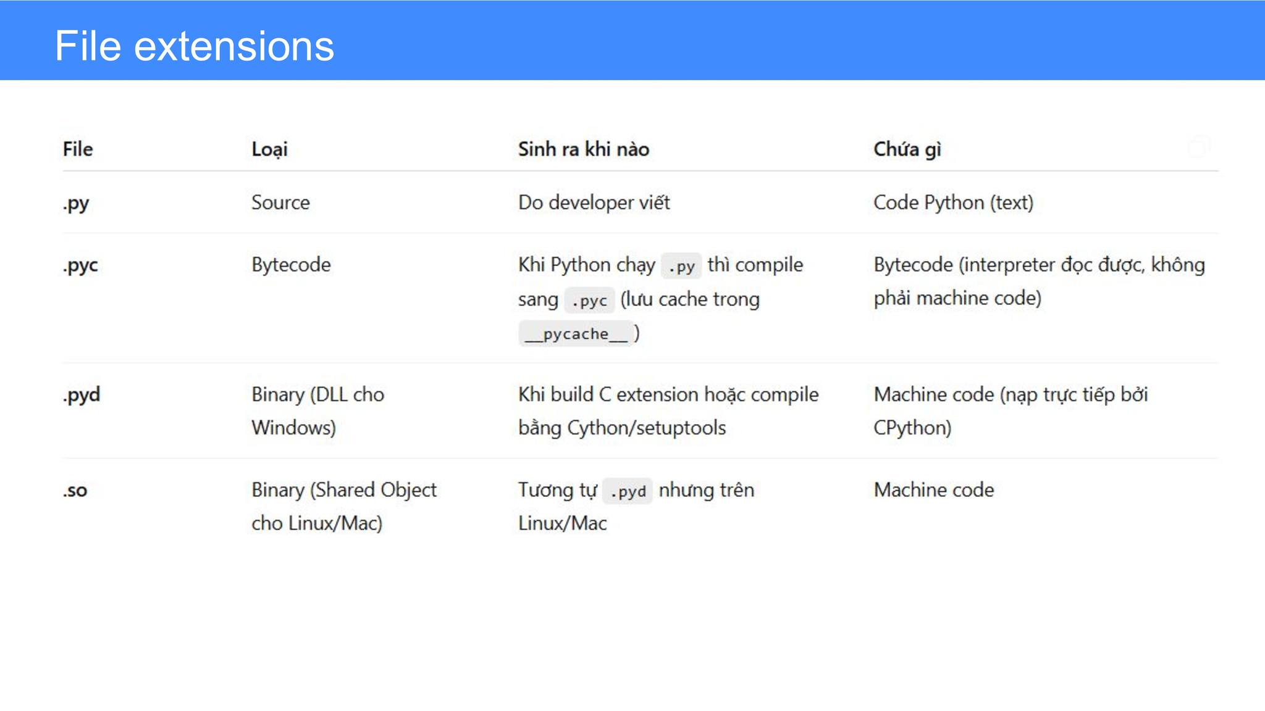Click the __pycache__ inline code chip
1265x711 pixels.
(x=576, y=334)
